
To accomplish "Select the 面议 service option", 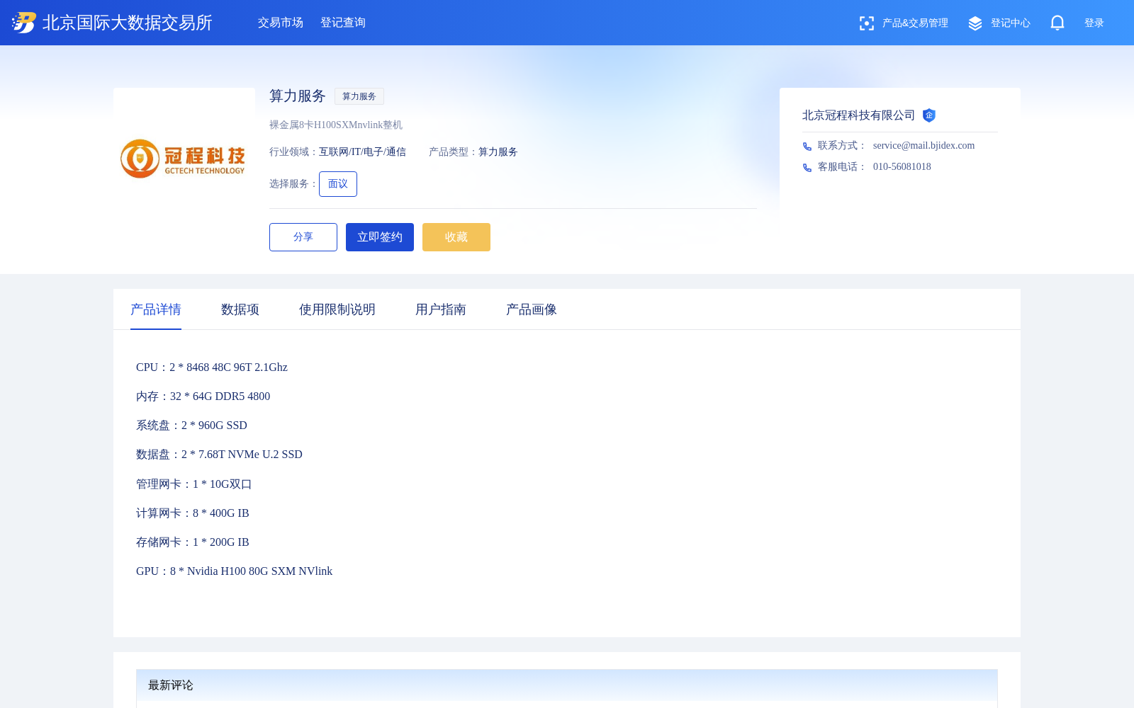I will pos(338,184).
